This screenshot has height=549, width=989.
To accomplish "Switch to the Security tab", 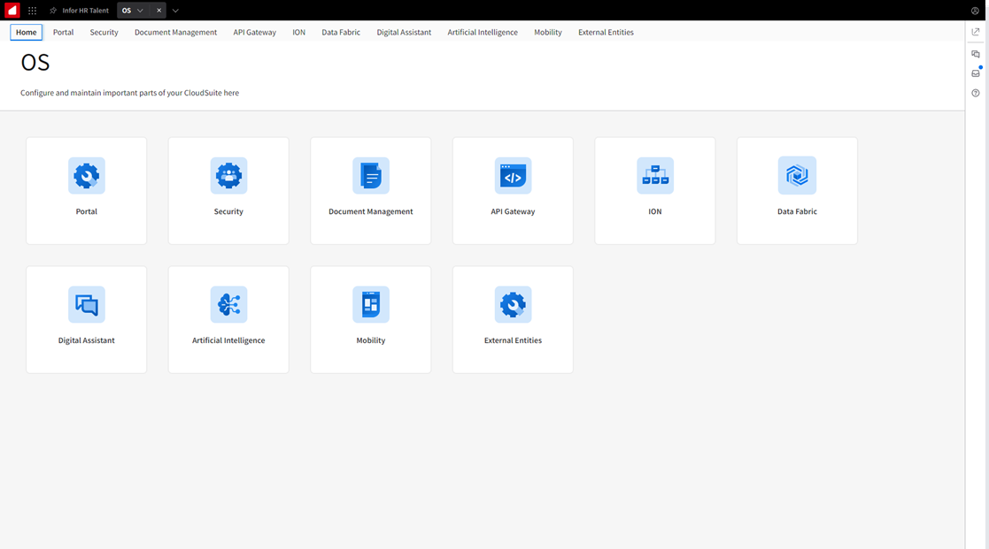I will coord(104,32).
